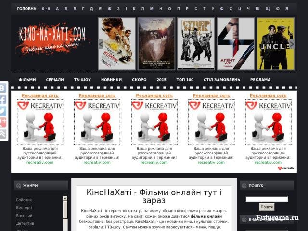This screenshot has height=231, width=308.
Task: Open the Agent 47 movie poster
Action: coord(235,44)
